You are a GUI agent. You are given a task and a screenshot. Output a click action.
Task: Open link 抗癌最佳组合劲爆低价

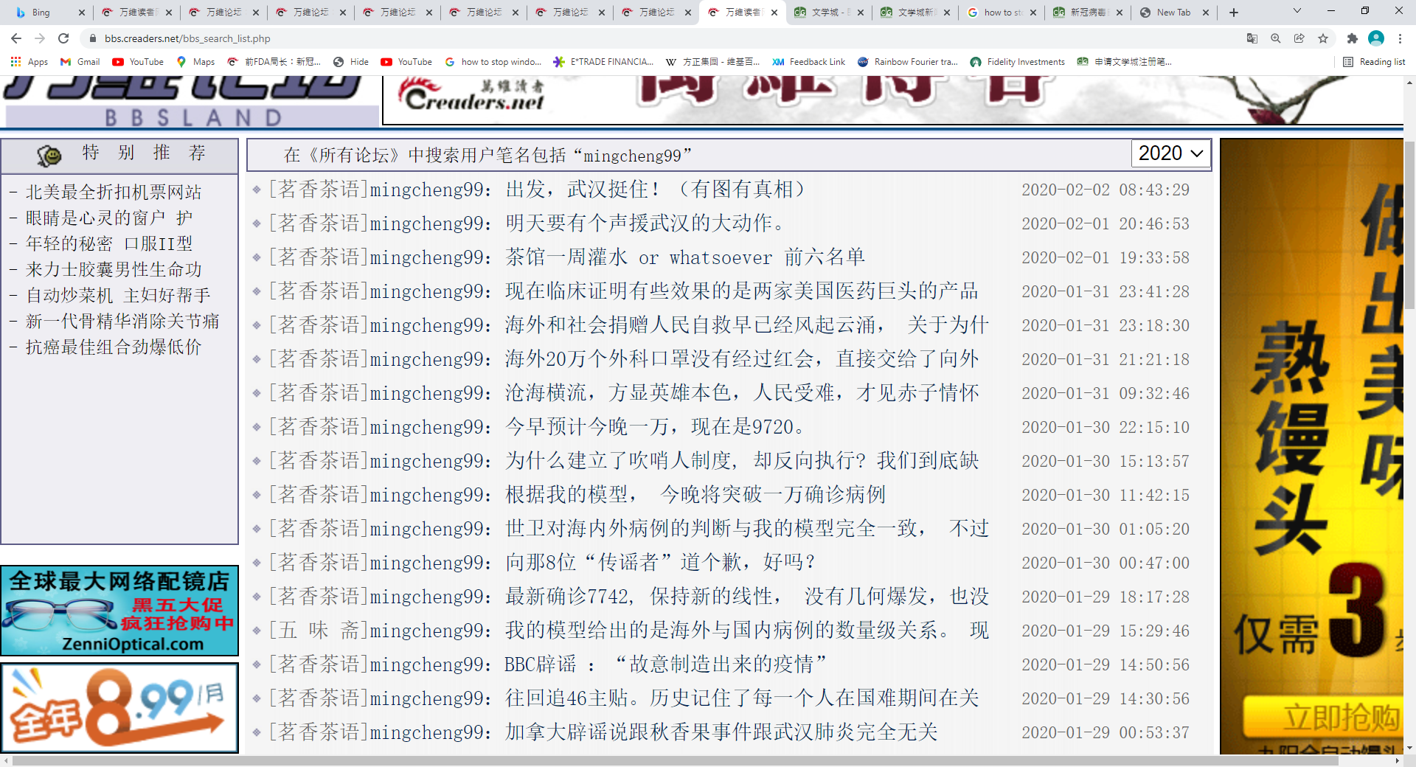(x=114, y=347)
